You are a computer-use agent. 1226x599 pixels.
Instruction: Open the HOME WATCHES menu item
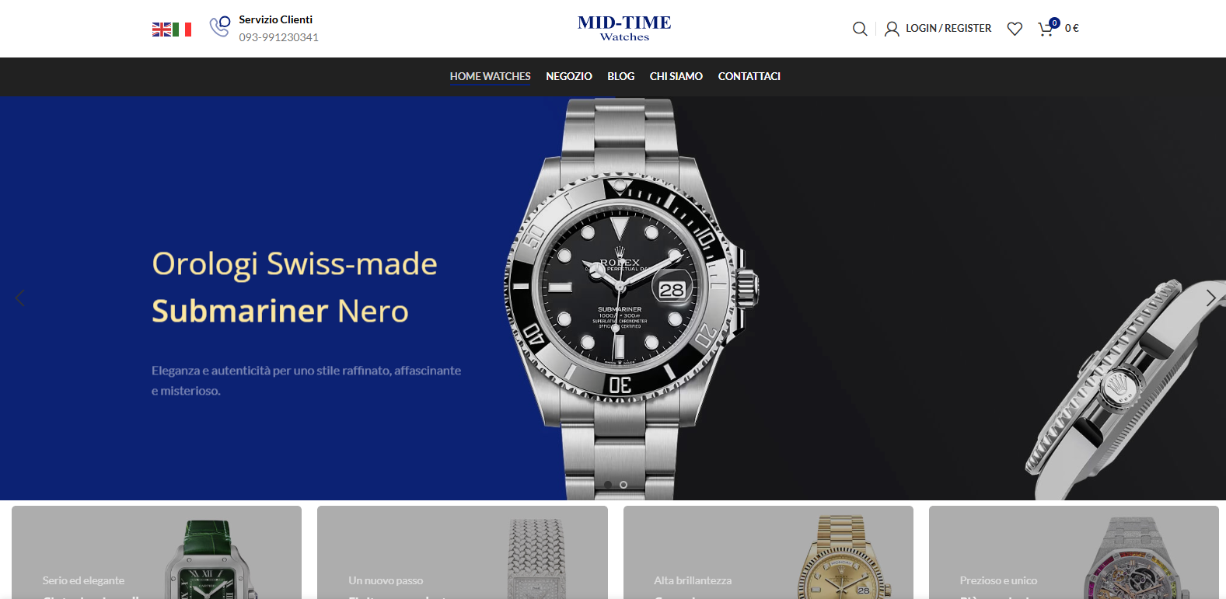490,76
